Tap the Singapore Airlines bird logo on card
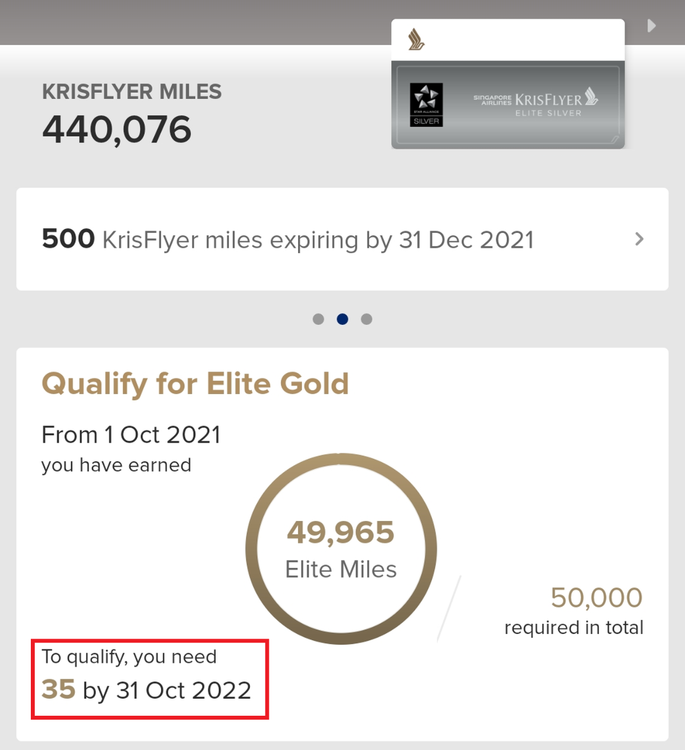Image resolution: width=685 pixels, height=750 pixels. (416, 40)
